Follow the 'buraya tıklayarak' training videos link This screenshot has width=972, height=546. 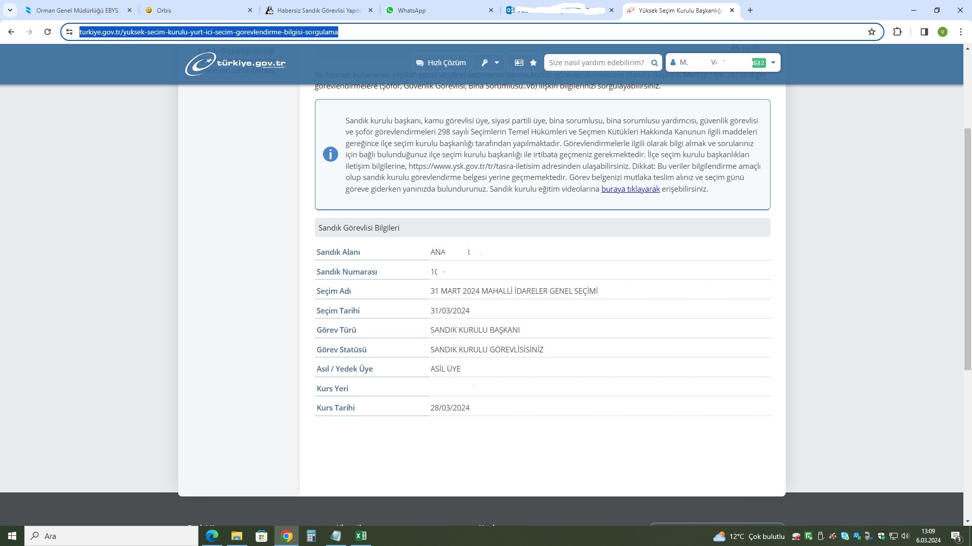pyautogui.click(x=630, y=189)
